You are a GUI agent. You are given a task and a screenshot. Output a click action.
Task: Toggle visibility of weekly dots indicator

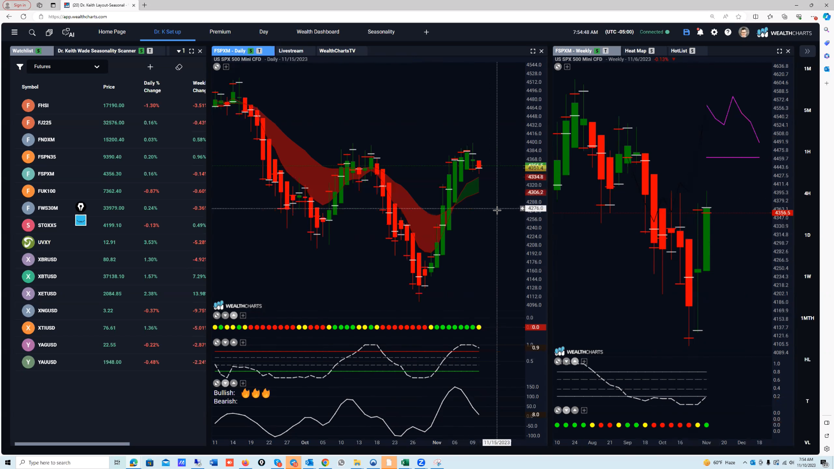click(x=558, y=410)
